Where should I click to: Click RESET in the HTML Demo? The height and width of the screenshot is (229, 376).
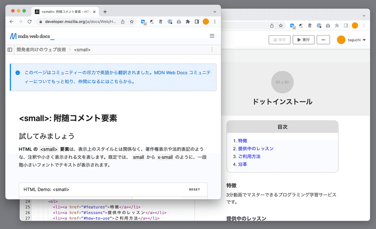point(195,190)
